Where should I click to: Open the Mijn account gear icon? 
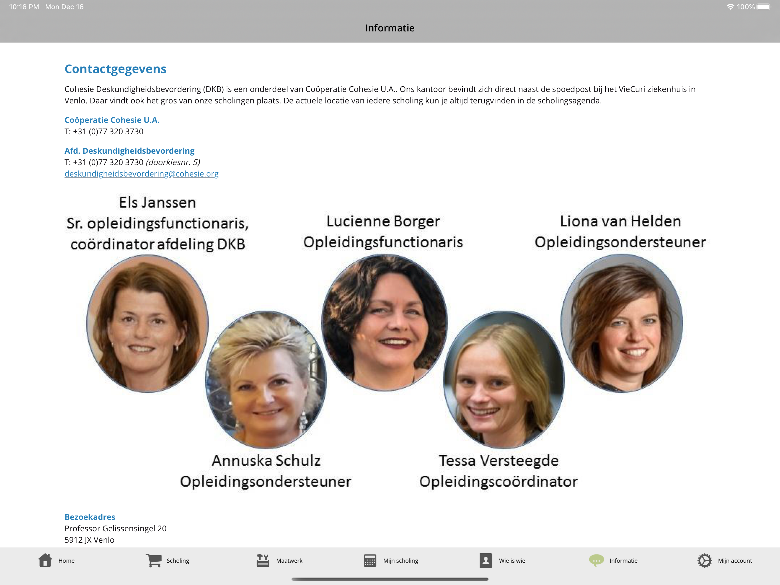tap(705, 560)
